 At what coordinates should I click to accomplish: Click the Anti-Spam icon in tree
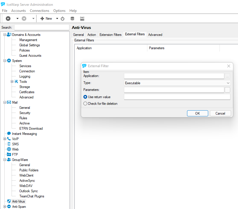tap(9, 206)
